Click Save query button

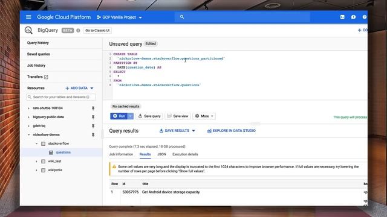tap(149, 116)
